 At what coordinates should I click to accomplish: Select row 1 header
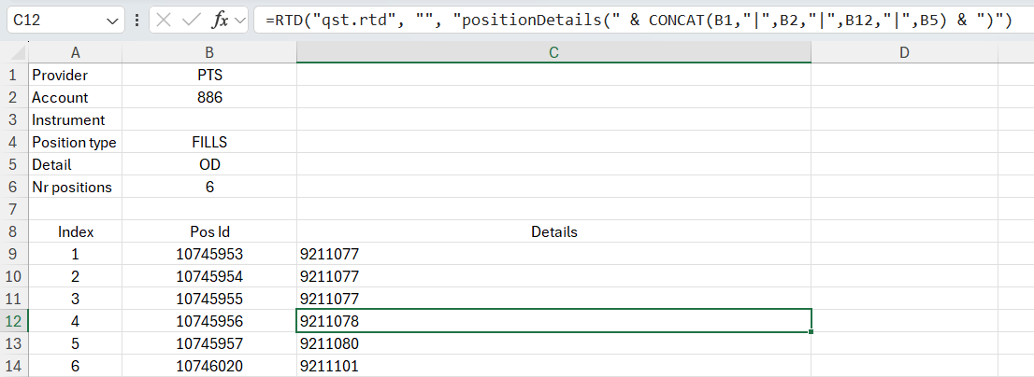[x=13, y=75]
